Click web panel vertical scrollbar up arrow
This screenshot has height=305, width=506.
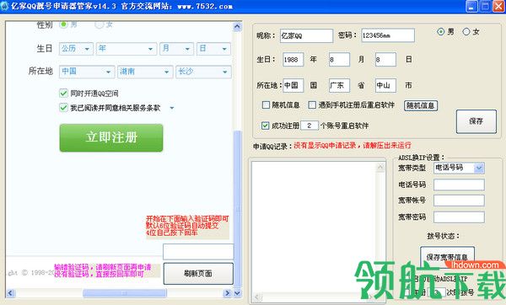(x=237, y=26)
